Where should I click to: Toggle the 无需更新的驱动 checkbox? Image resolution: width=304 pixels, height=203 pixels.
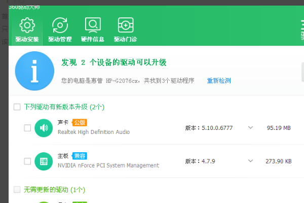17,190
